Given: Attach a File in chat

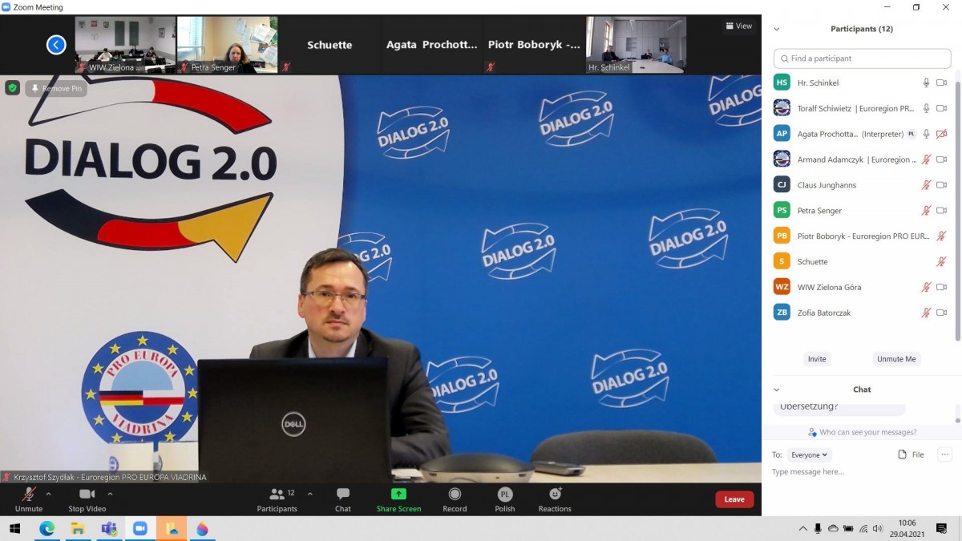Looking at the screenshot, I should (x=911, y=454).
